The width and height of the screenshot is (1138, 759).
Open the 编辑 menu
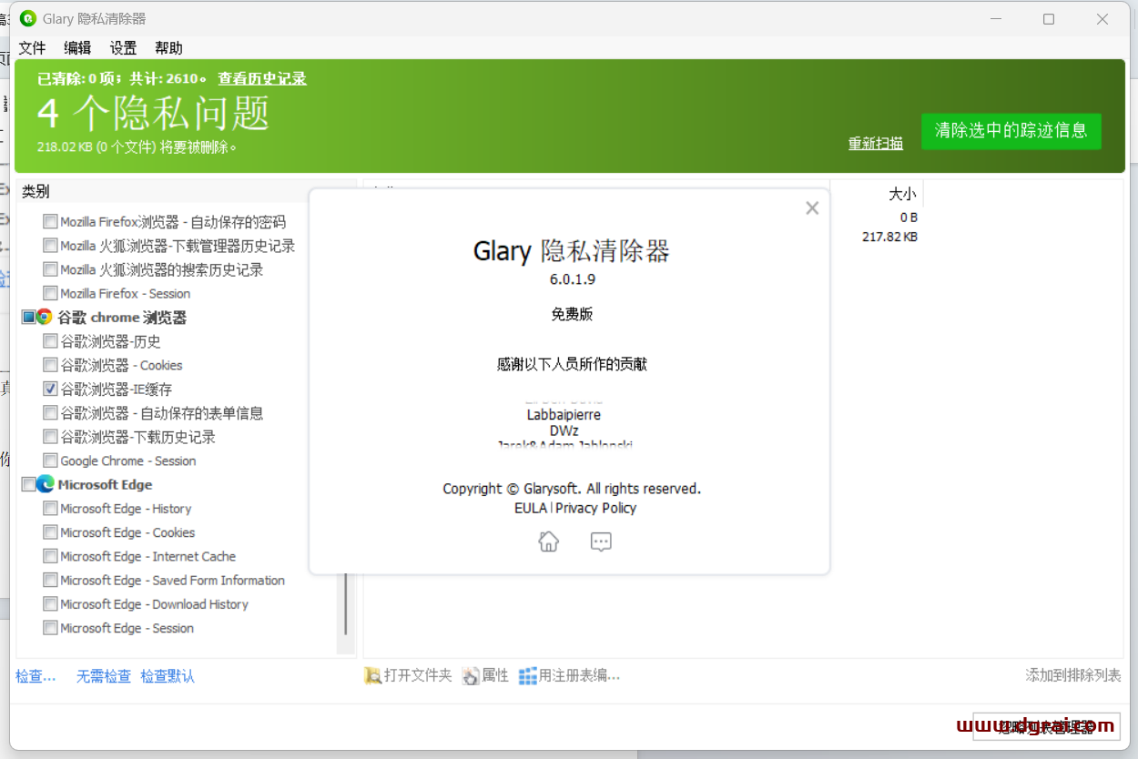click(77, 48)
